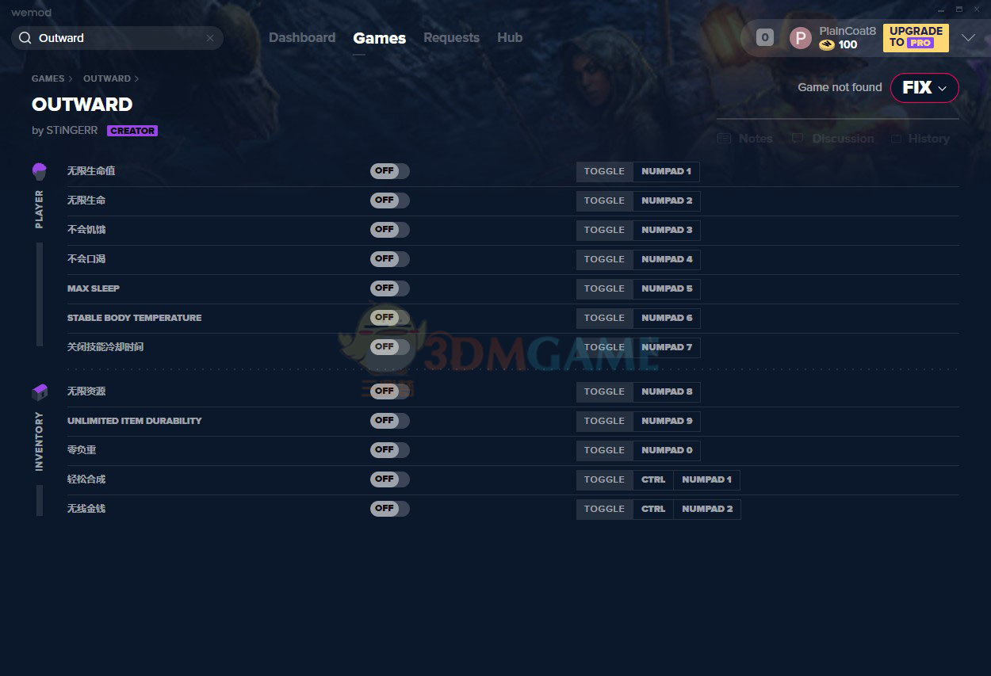Open the History panel icon
This screenshot has height=676, width=991.
[896, 139]
